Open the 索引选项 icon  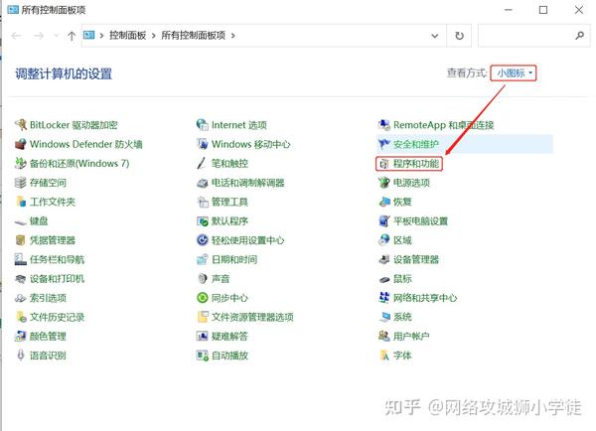pyautogui.click(x=20, y=298)
